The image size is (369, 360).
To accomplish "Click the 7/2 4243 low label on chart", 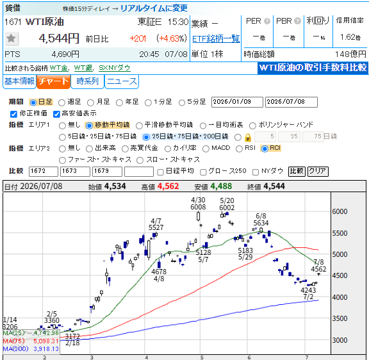I will click(308, 293).
